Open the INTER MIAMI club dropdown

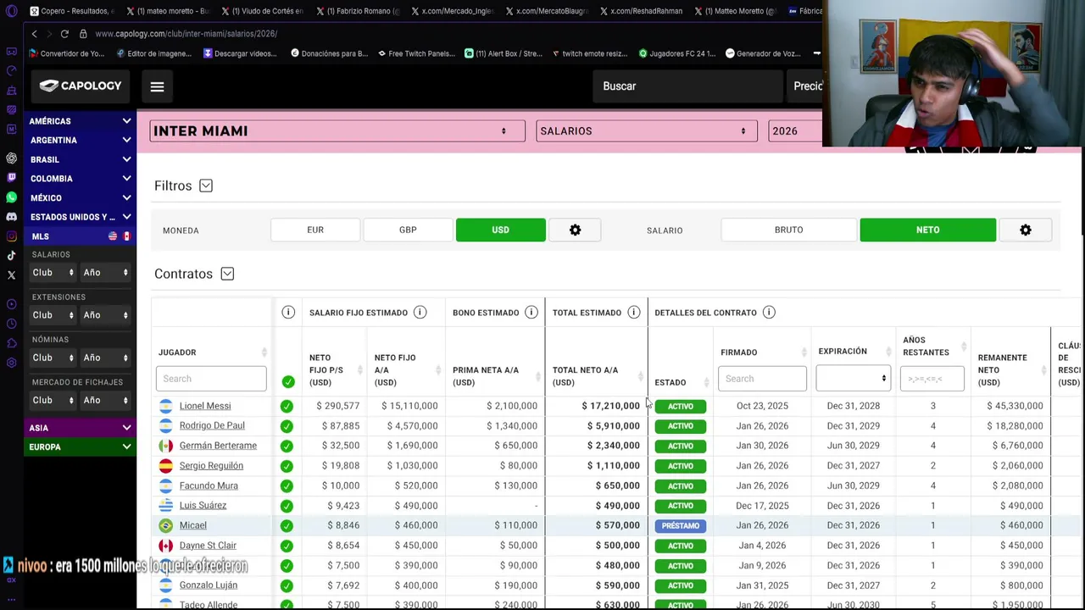tap(337, 131)
